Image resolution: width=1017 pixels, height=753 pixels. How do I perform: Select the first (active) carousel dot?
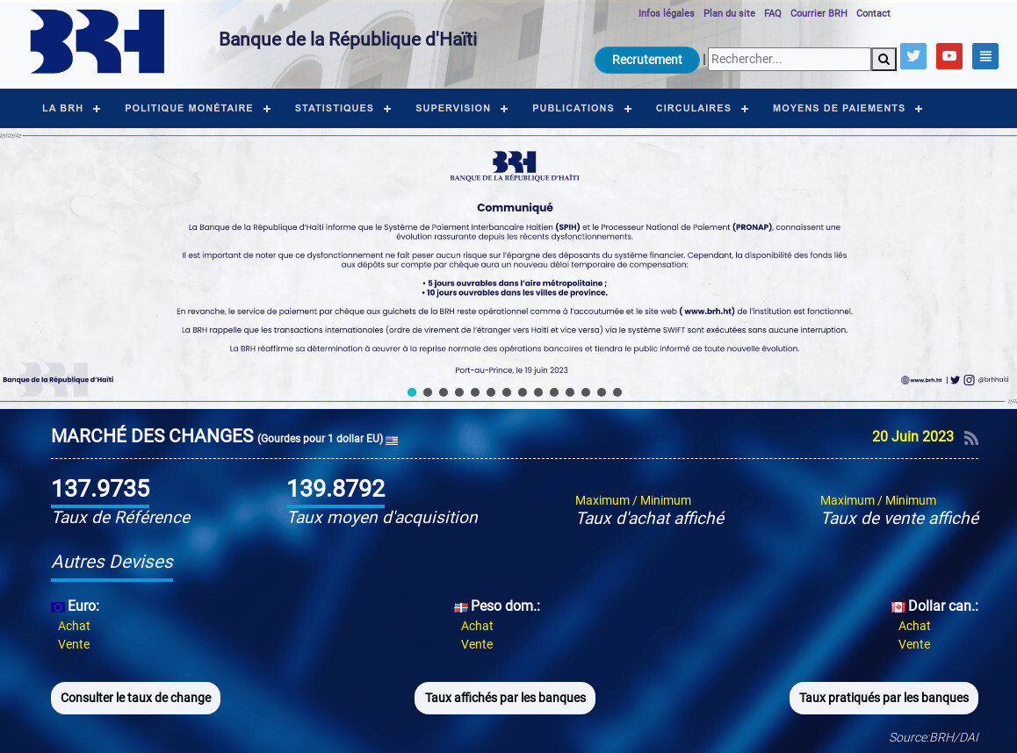click(412, 392)
